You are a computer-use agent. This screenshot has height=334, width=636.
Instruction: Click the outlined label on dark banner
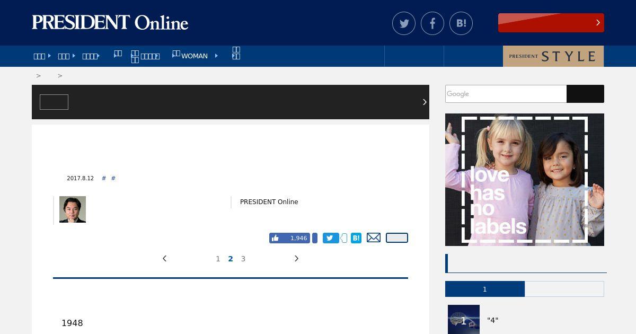(54, 102)
